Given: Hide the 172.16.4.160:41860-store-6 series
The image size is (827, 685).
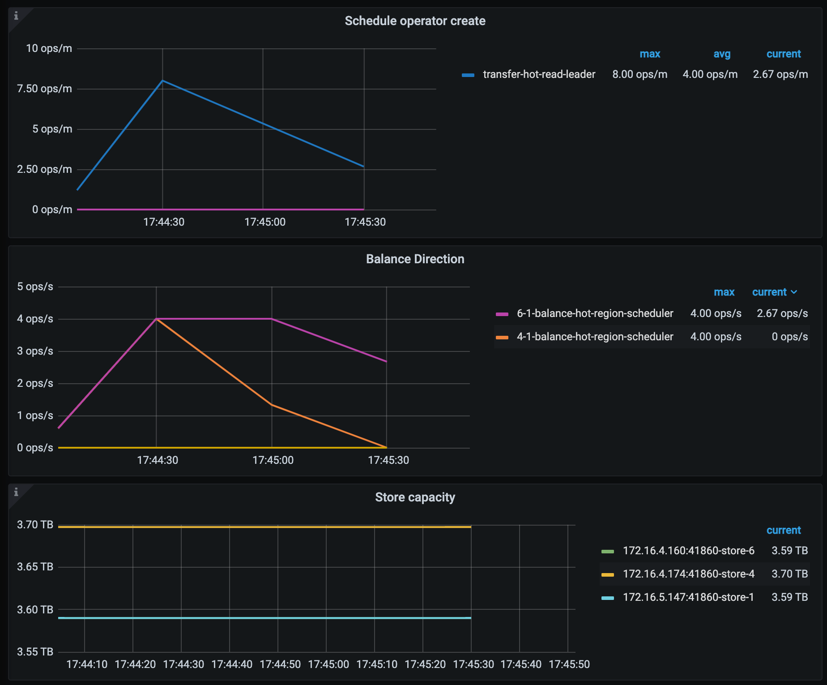Looking at the screenshot, I should point(689,551).
